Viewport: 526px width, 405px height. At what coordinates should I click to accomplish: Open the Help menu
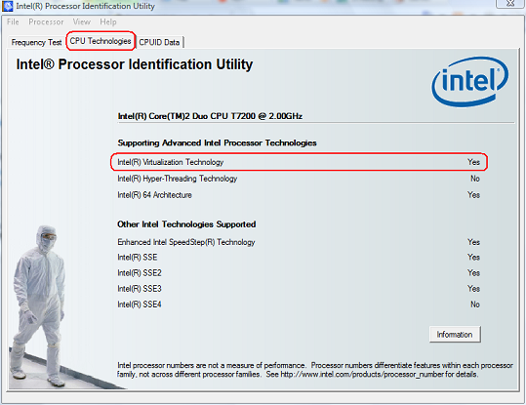click(x=108, y=22)
